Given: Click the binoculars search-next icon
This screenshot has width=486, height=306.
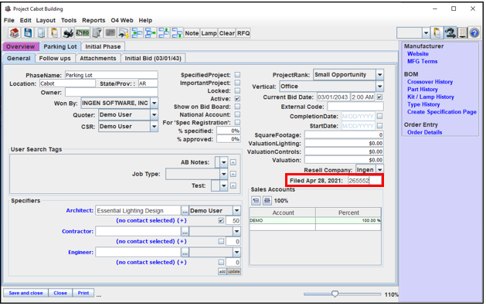Looking at the screenshot, I should click(450, 33).
